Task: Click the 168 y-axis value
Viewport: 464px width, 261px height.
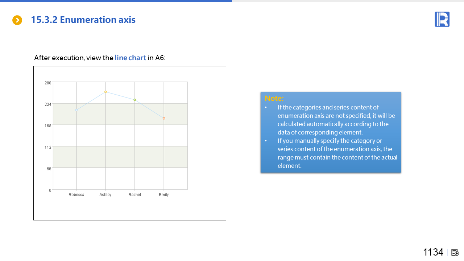Action: (48, 125)
